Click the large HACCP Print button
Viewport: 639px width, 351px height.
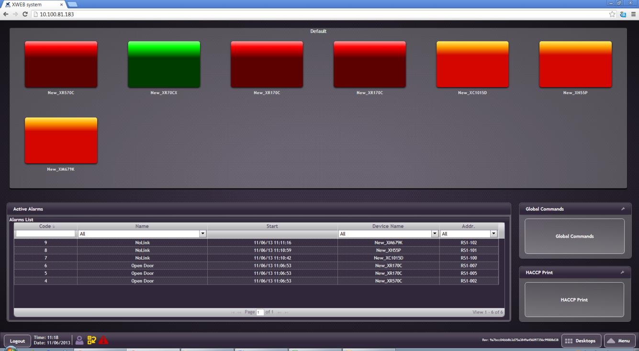574,300
